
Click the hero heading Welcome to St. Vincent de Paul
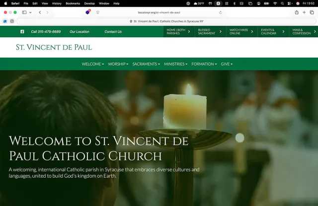point(98,148)
